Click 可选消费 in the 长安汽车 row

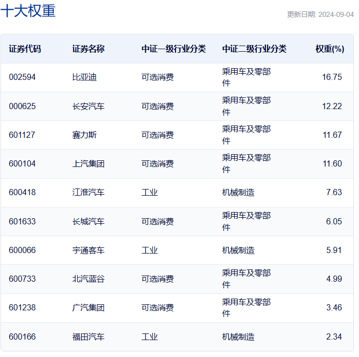coord(158,106)
